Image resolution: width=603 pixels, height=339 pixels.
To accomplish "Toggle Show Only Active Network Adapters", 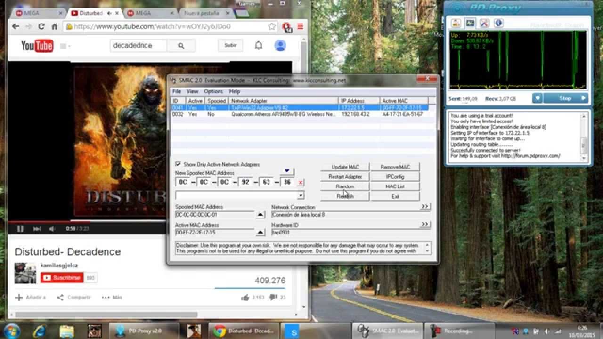I will coord(178,164).
